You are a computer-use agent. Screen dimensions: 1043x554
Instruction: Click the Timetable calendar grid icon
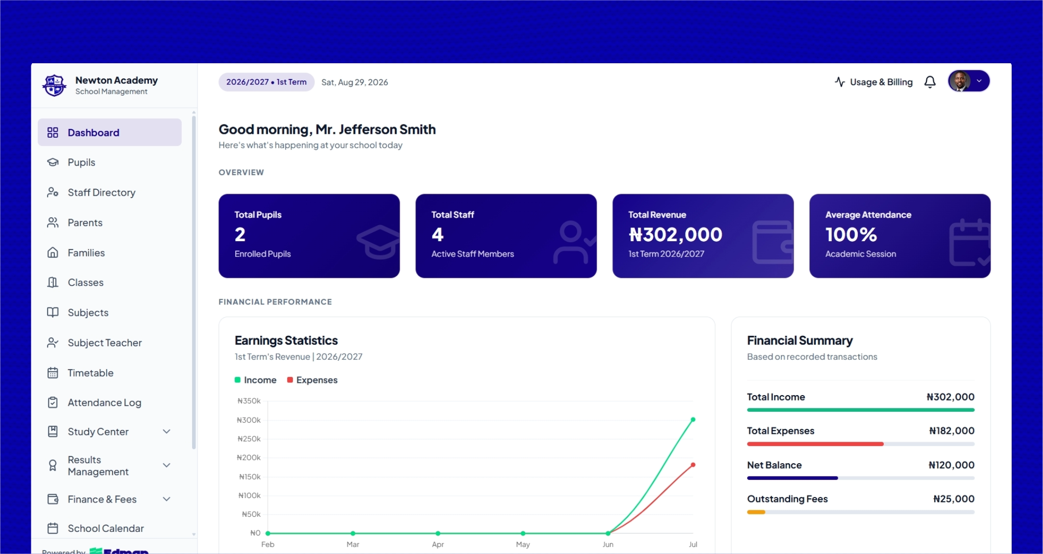pos(52,373)
